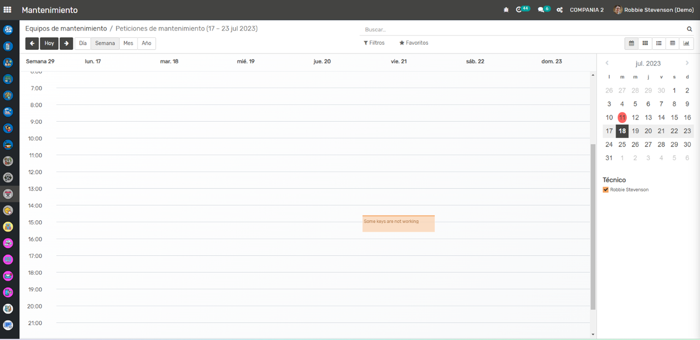Open Equipos de mantenimiento breadcrumb link

66,29
